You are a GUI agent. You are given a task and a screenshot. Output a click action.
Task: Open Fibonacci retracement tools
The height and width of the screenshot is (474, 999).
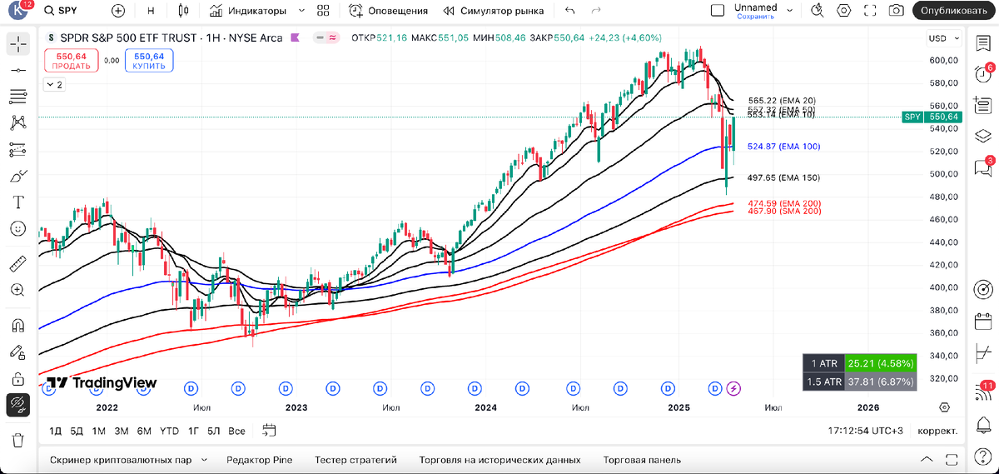point(18,97)
